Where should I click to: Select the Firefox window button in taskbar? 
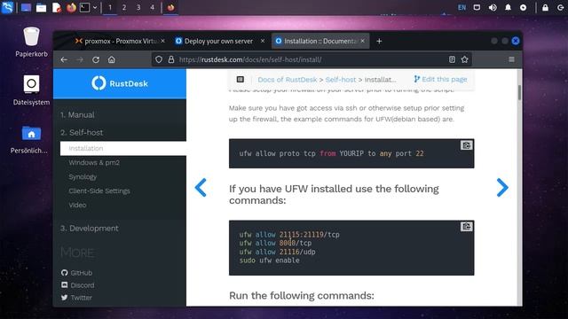coord(170,7)
